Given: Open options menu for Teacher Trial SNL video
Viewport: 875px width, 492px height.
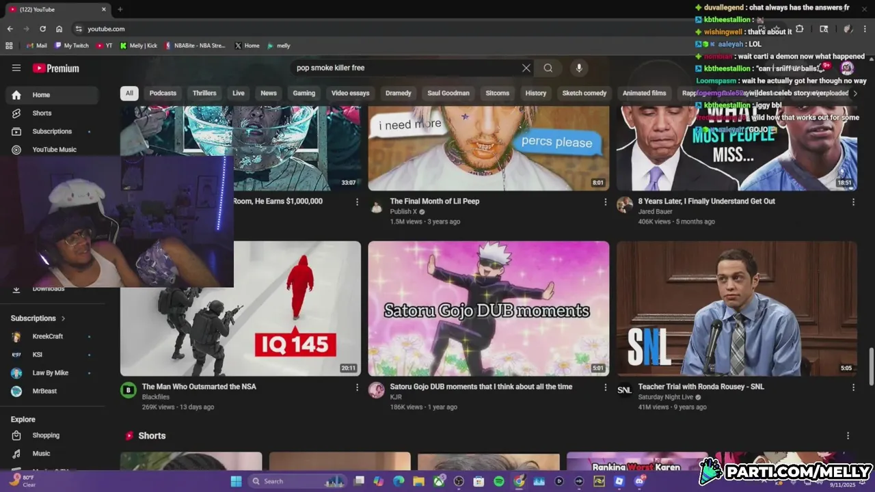Looking at the screenshot, I should point(853,387).
